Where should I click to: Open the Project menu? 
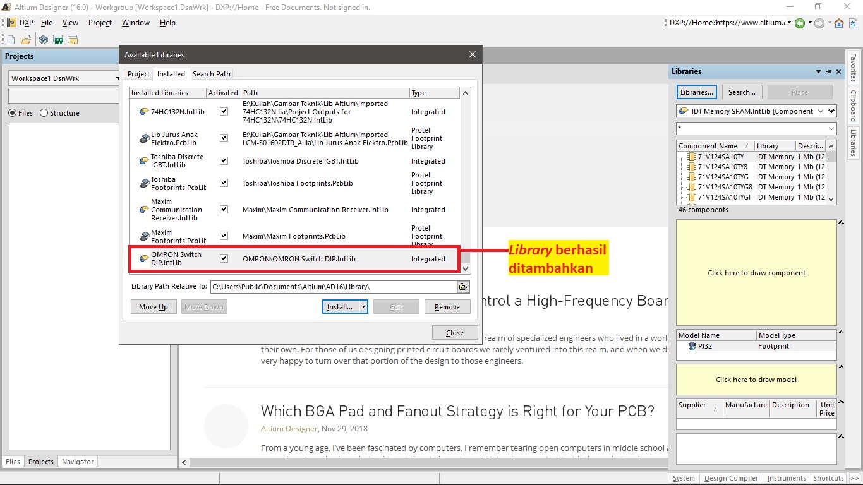coord(100,23)
